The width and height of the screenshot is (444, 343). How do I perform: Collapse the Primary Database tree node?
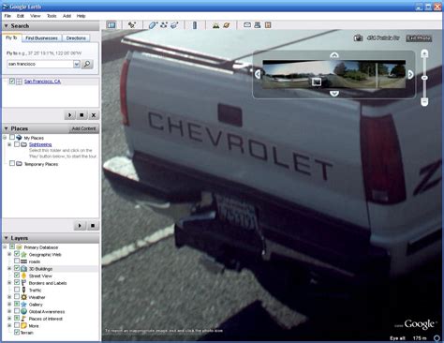(x=5, y=247)
